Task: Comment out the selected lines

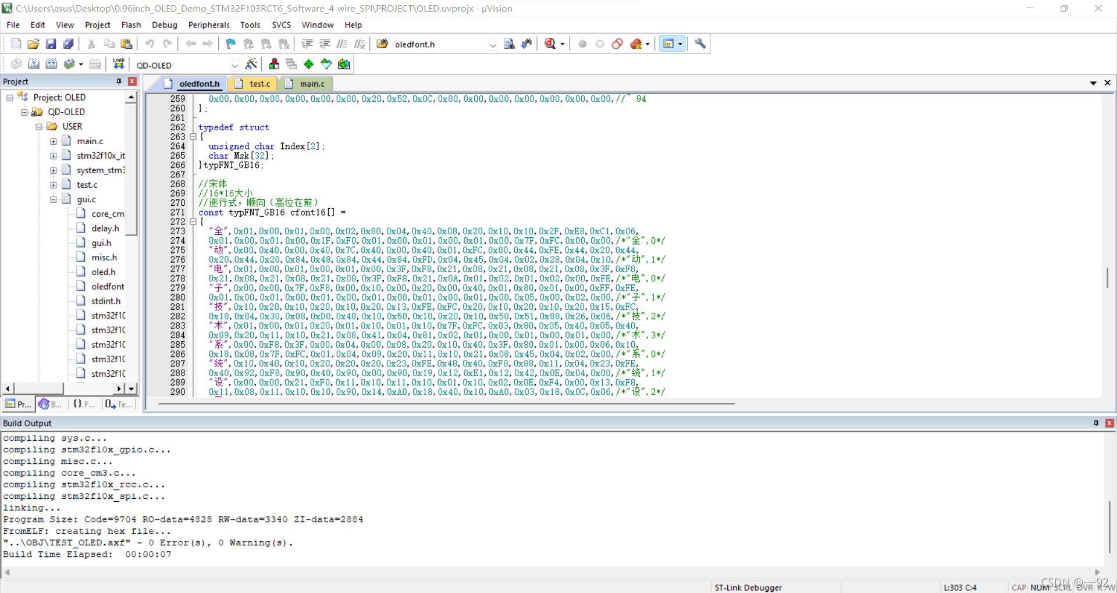Action: click(x=342, y=44)
